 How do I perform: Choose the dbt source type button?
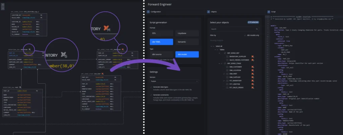(x=161, y=54)
